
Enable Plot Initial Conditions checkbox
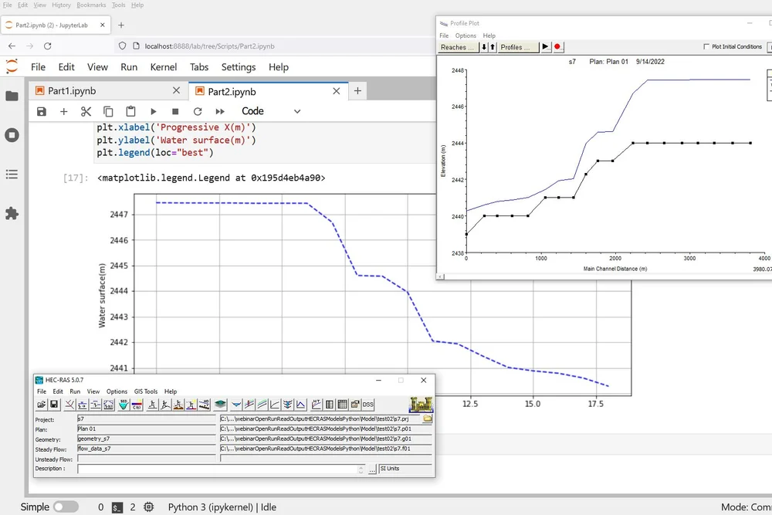[x=706, y=46]
